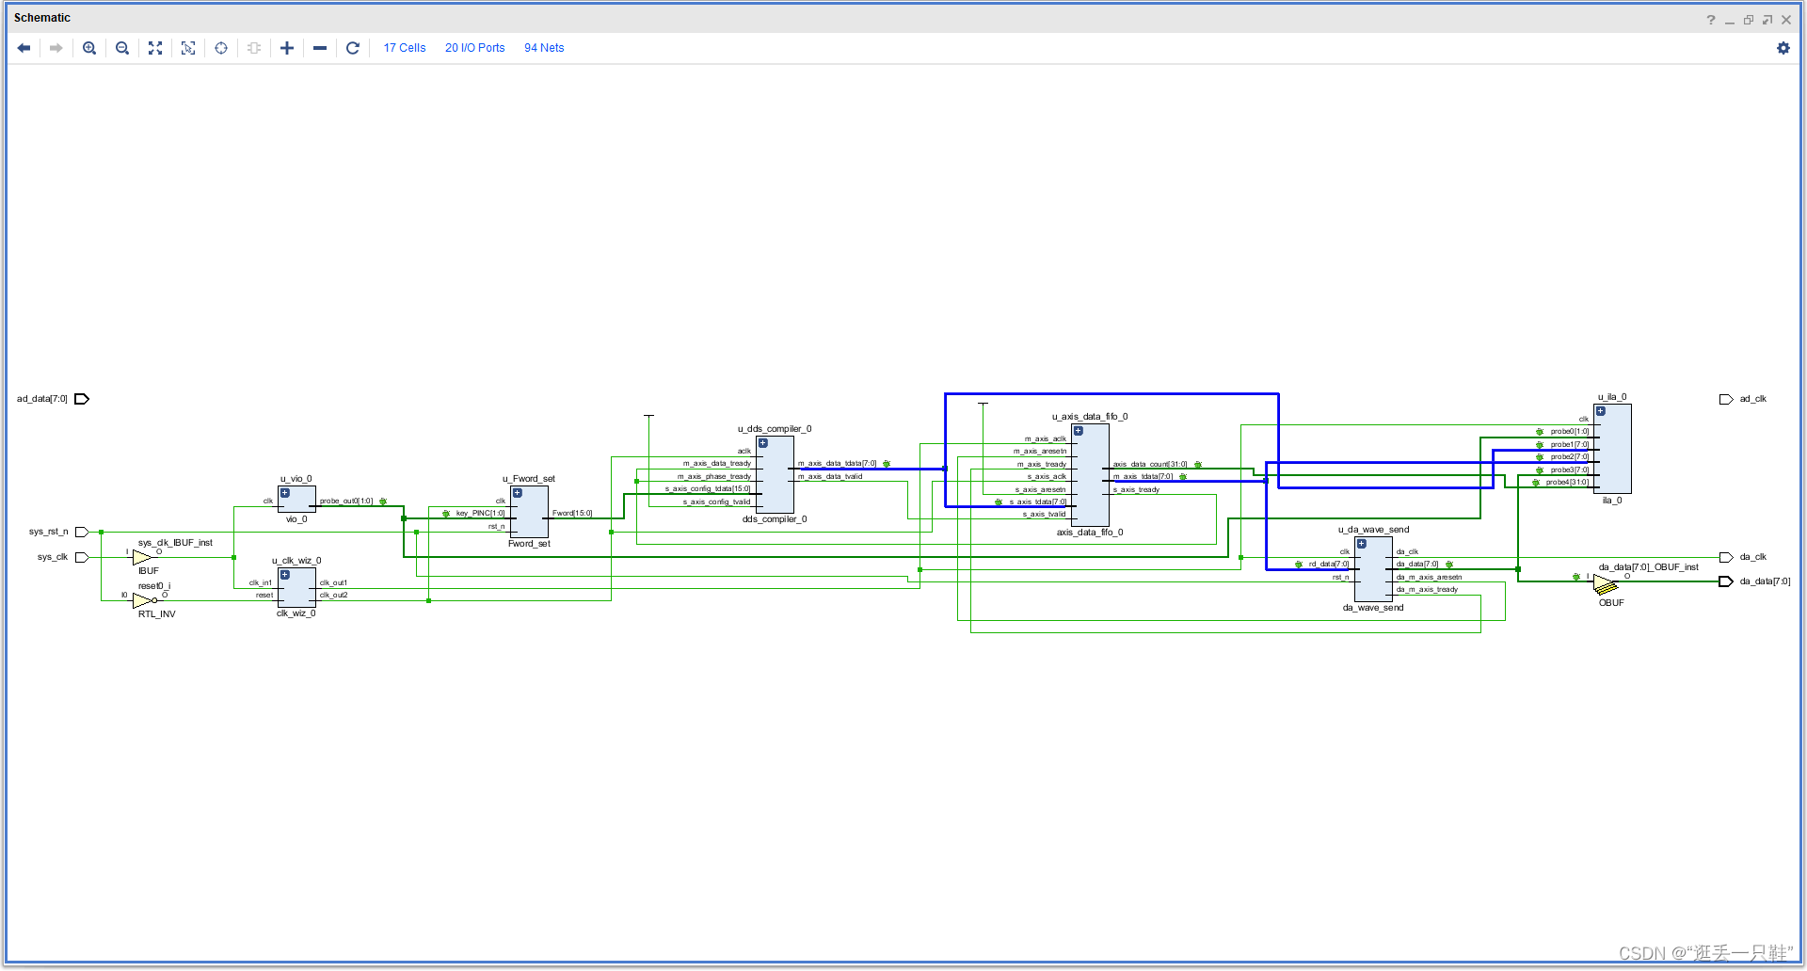The height and width of the screenshot is (971, 1807).
Task: Open the 94 Nets link
Action: click(x=544, y=48)
